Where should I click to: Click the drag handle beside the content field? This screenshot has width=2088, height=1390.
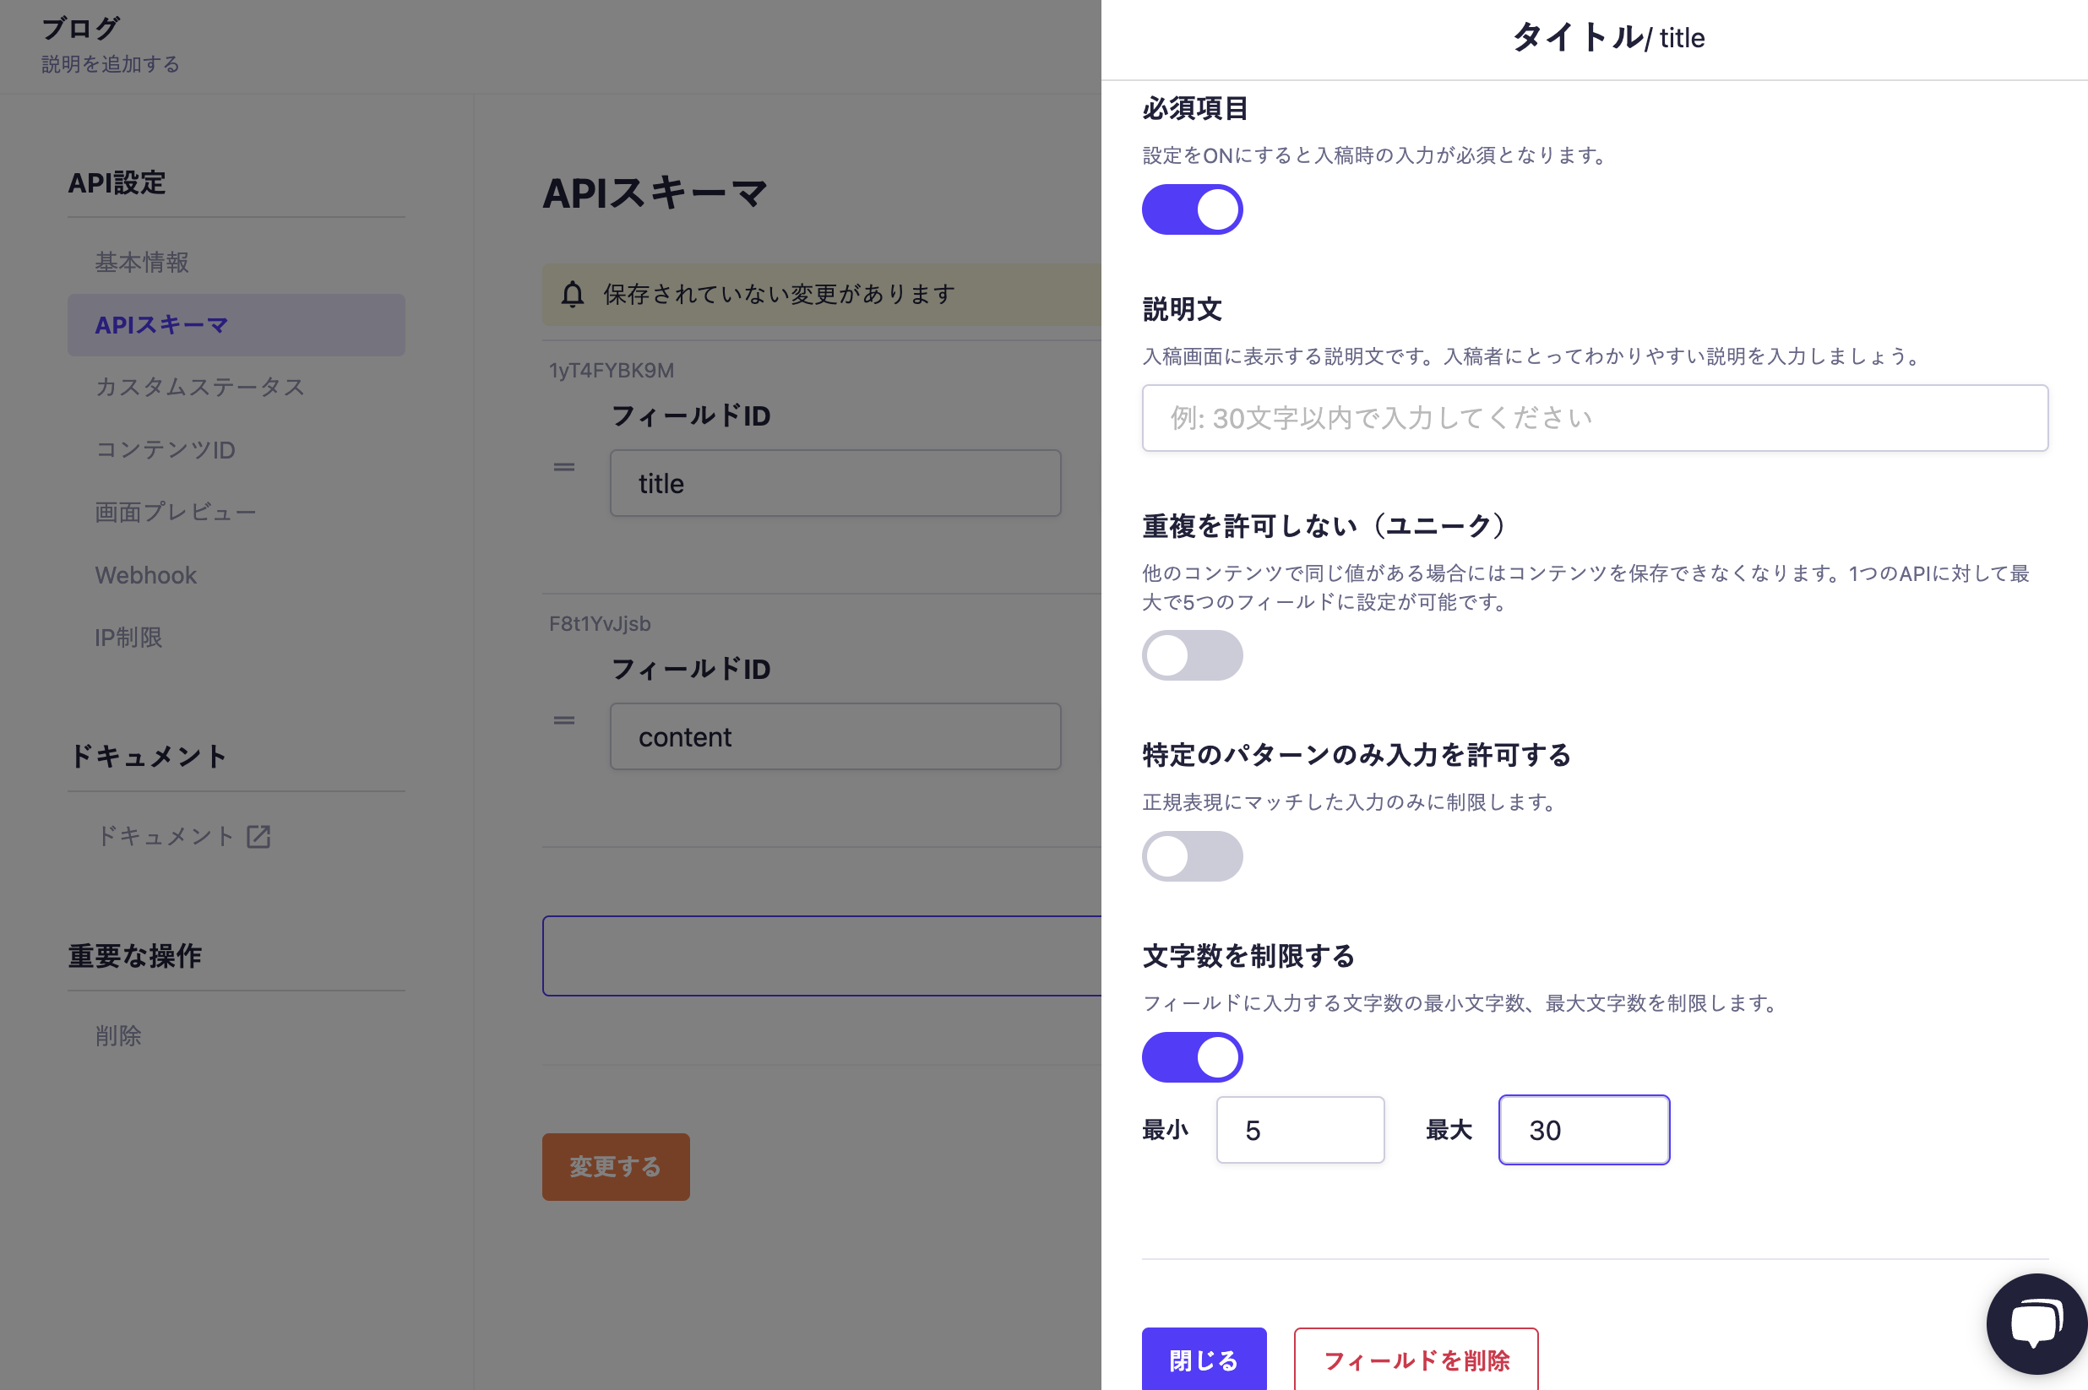(x=564, y=719)
